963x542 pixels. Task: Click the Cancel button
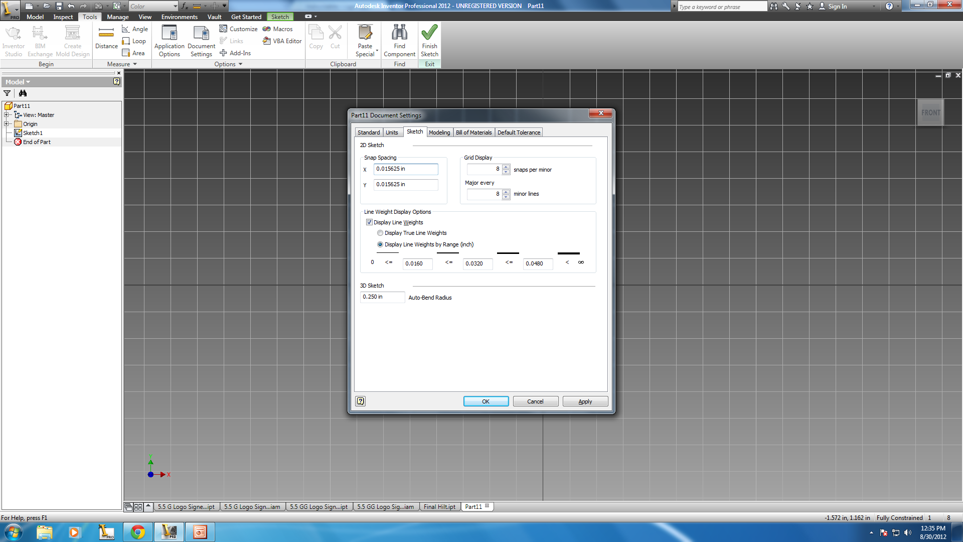click(535, 401)
